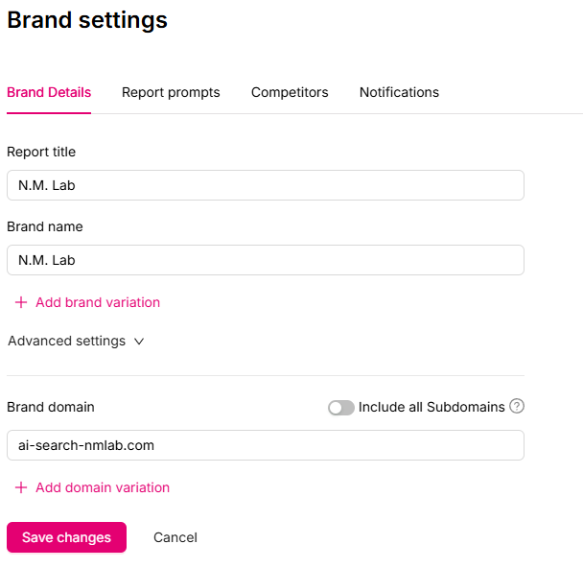Screen dimensions: 583x568
Task: Click the Brand settings page heading
Action: (87, 20)
